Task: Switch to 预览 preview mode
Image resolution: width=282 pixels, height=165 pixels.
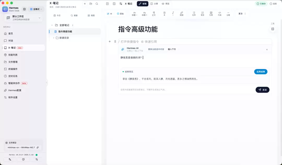Action: 166,4
